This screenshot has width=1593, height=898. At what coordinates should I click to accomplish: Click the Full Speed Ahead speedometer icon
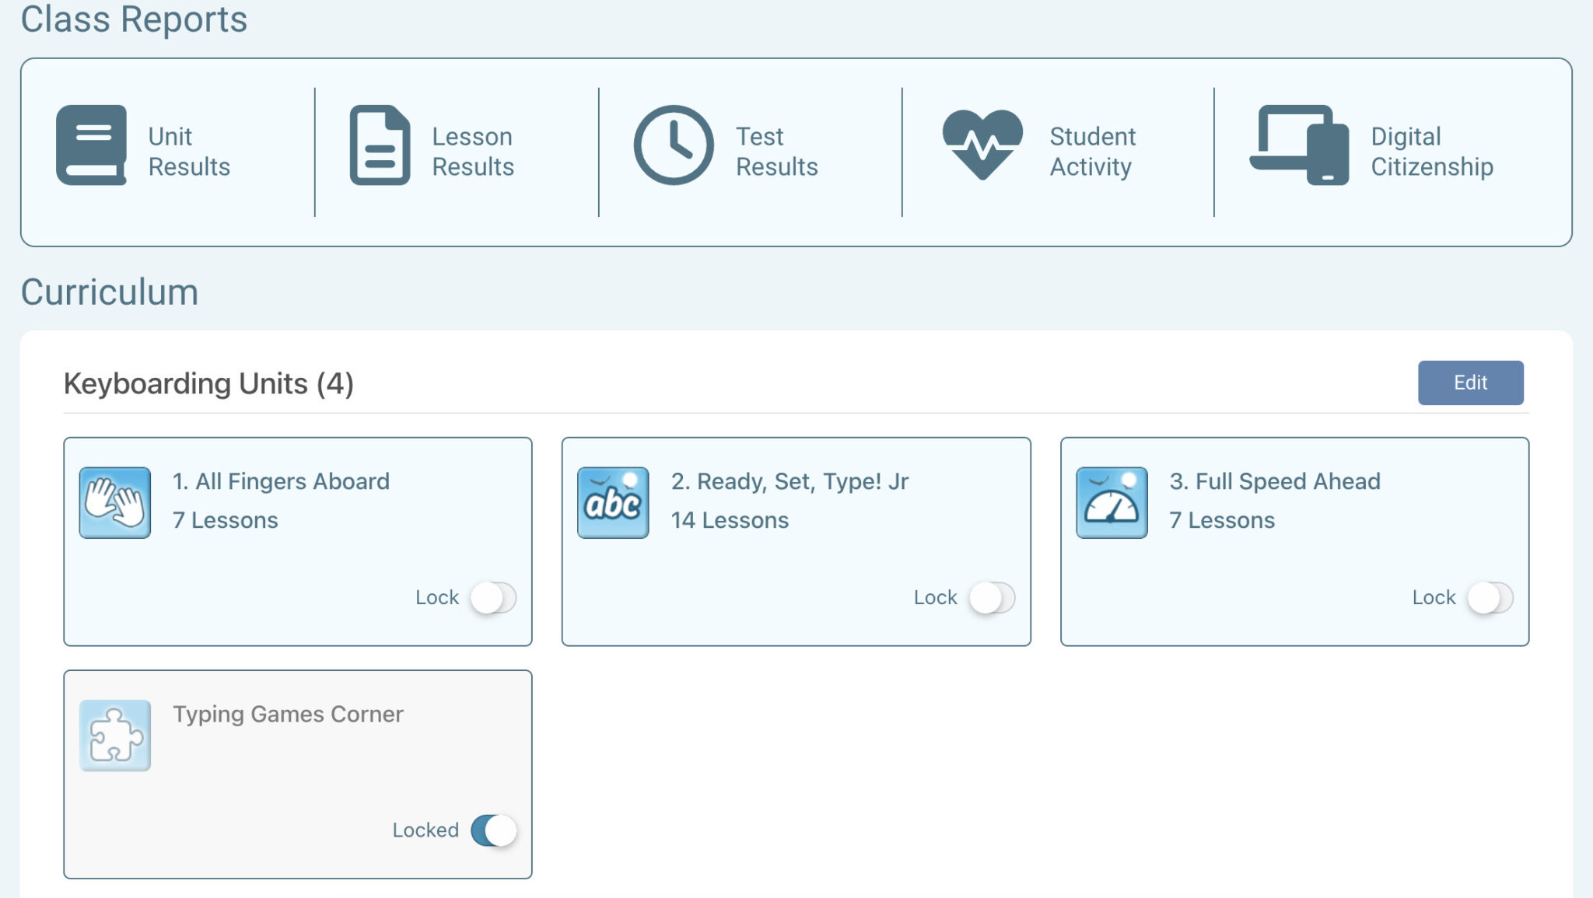[1112, 503]
